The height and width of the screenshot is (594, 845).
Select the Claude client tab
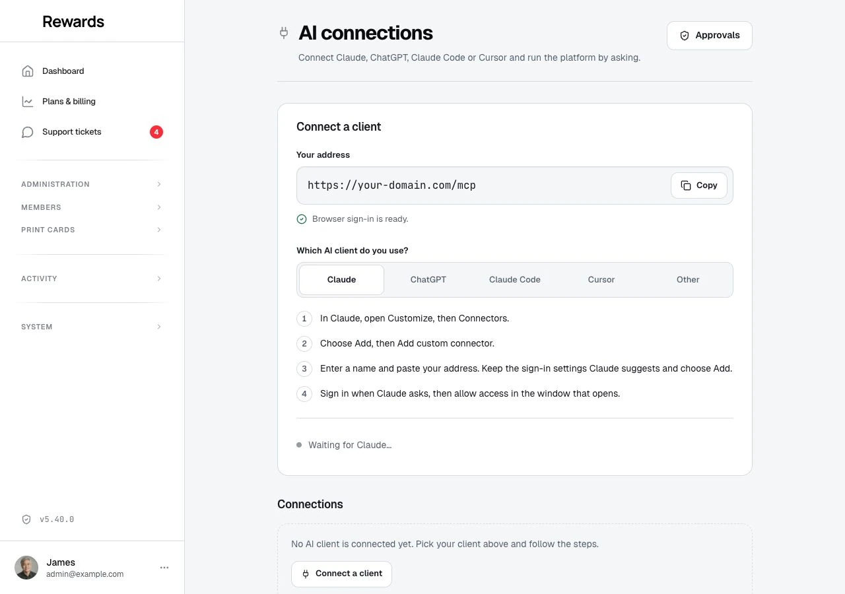341,280
